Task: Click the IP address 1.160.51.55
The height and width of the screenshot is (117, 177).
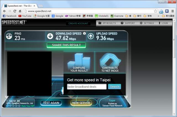Action: (13, 101)
